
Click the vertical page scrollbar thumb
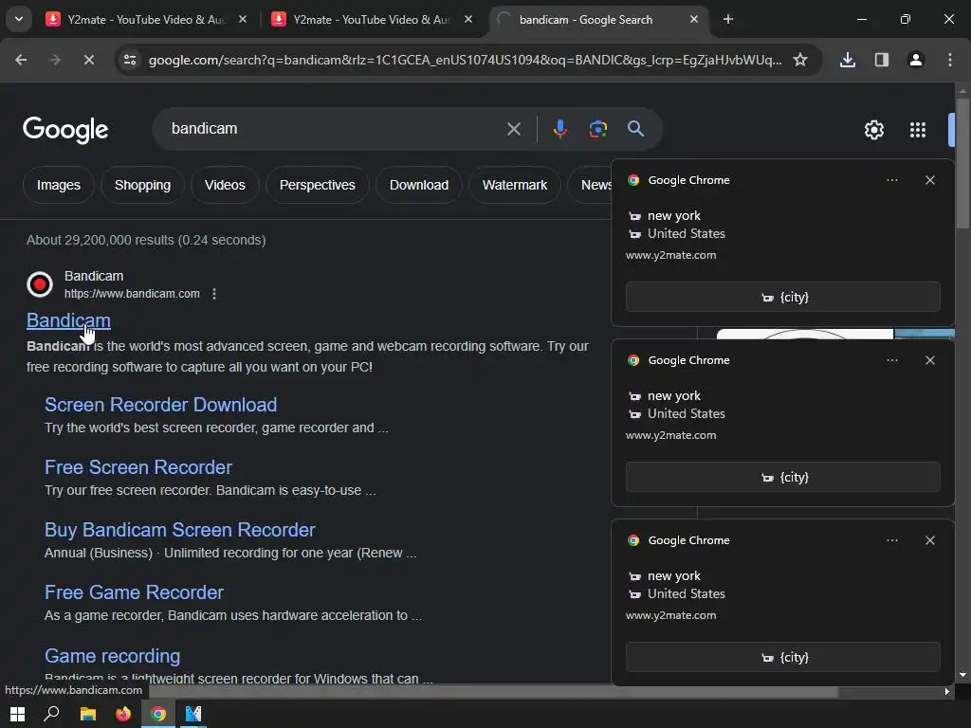tap(962, 163)
